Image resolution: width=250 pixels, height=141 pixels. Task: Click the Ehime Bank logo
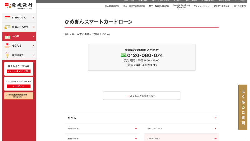coord(19,6)
